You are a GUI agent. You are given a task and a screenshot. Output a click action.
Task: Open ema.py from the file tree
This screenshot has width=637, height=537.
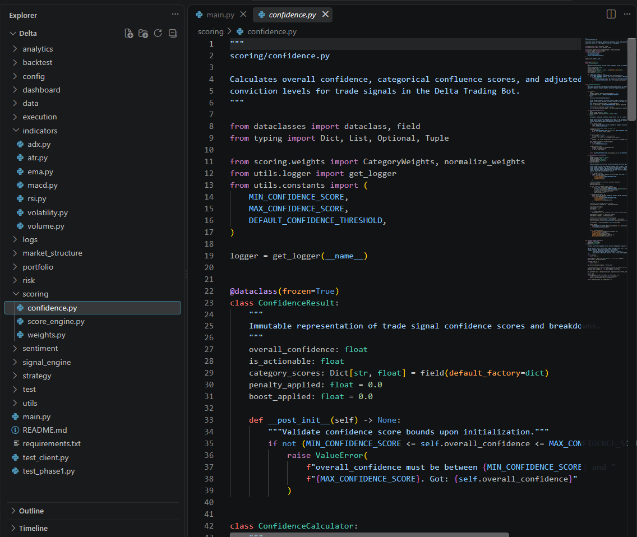[x=40, y=172]
